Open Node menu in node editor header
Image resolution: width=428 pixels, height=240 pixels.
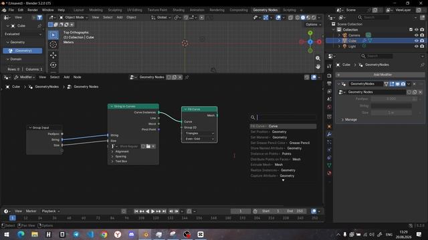[78, 77]
